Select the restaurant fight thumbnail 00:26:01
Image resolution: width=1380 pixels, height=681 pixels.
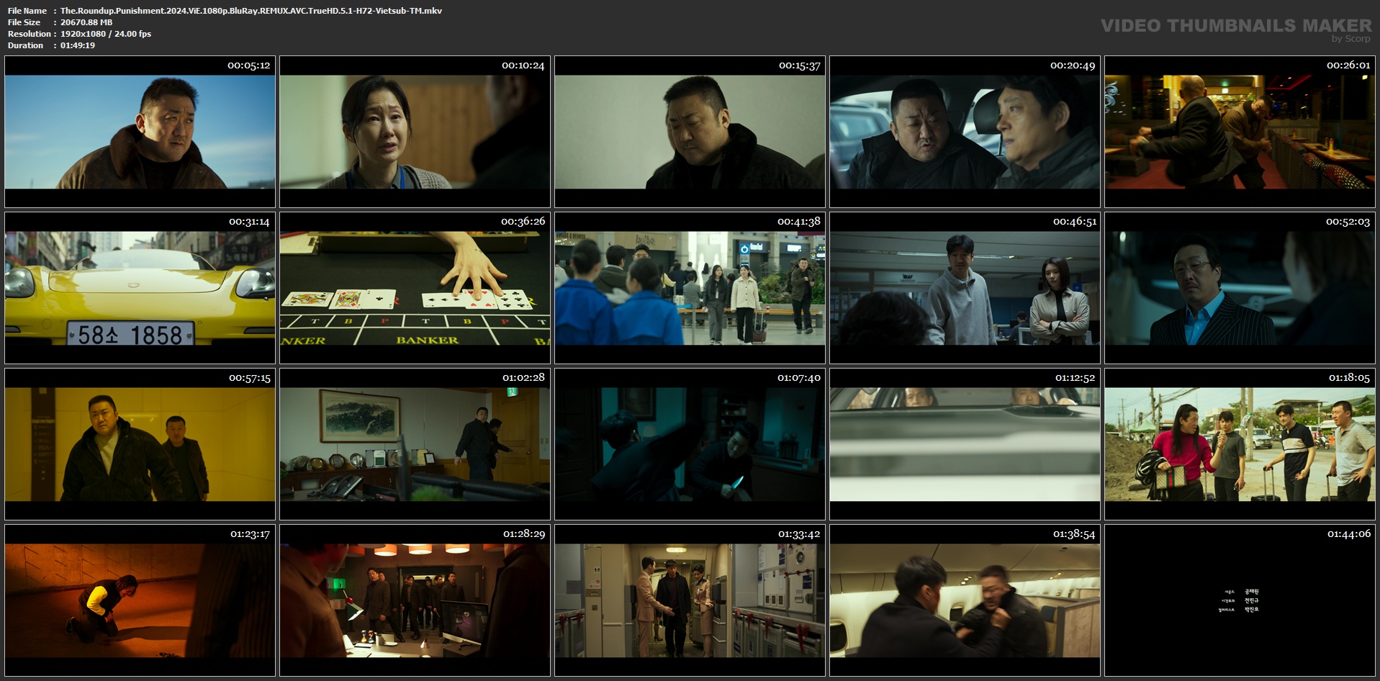point(1240,132)
